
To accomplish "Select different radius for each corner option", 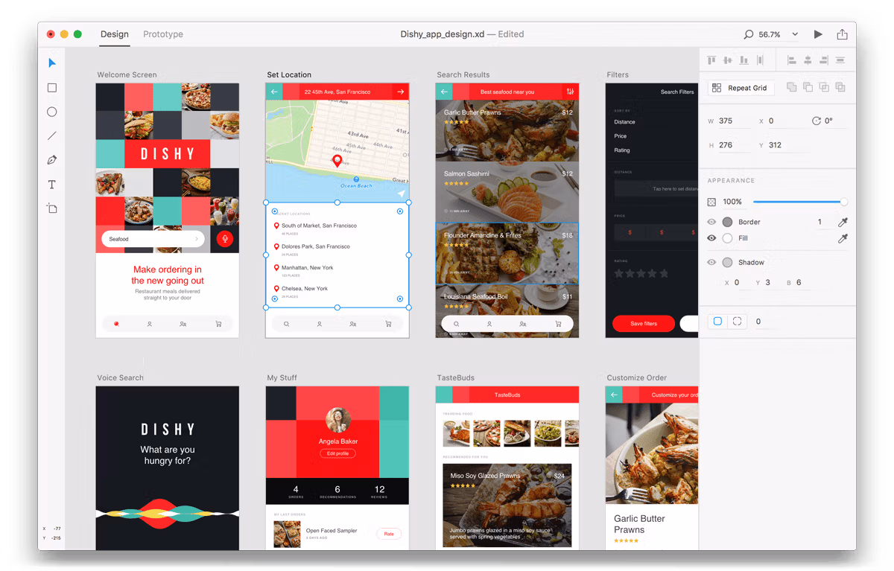I will (x=737, y=322).
